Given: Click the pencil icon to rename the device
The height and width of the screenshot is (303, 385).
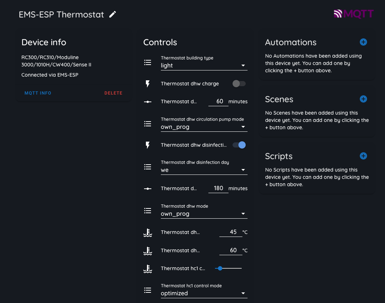Looking at the screenshot, I should click(112, 14).
